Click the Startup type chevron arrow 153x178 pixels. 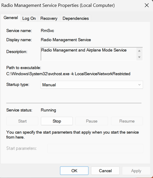[x=139, y=85]
